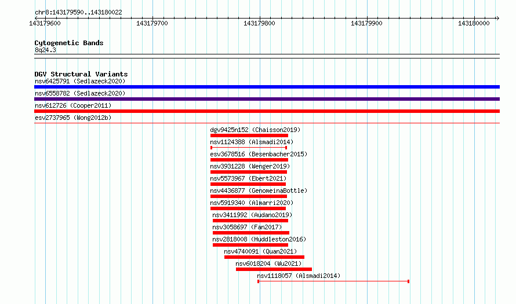Open nsv4740091 (Quan2021) variant label
516x304 pixels.
coord(260,251)
